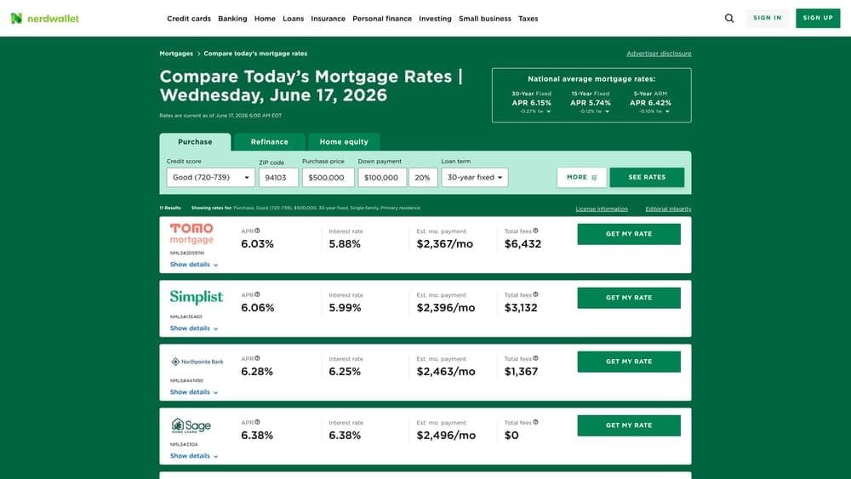Viewport: 851px width, 479px height.
Task: Click the Tomo mortgage logo
Action: (x=191, y=234)
